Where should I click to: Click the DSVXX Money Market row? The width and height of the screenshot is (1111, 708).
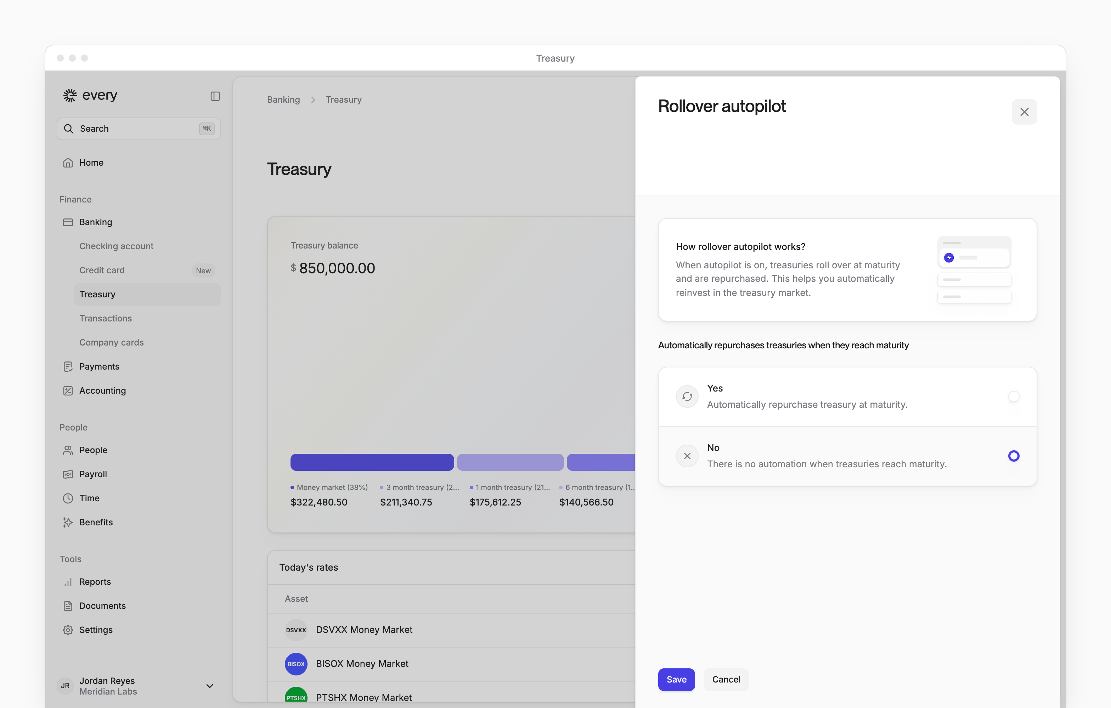(451, 630)
